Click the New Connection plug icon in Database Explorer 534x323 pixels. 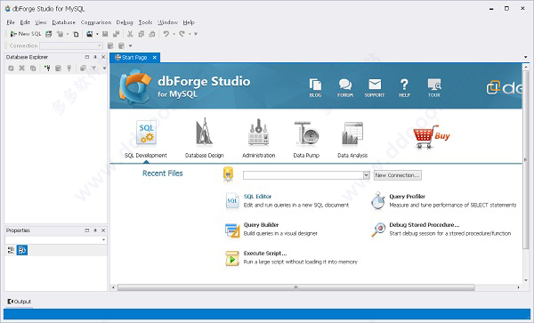click(47, 69)
